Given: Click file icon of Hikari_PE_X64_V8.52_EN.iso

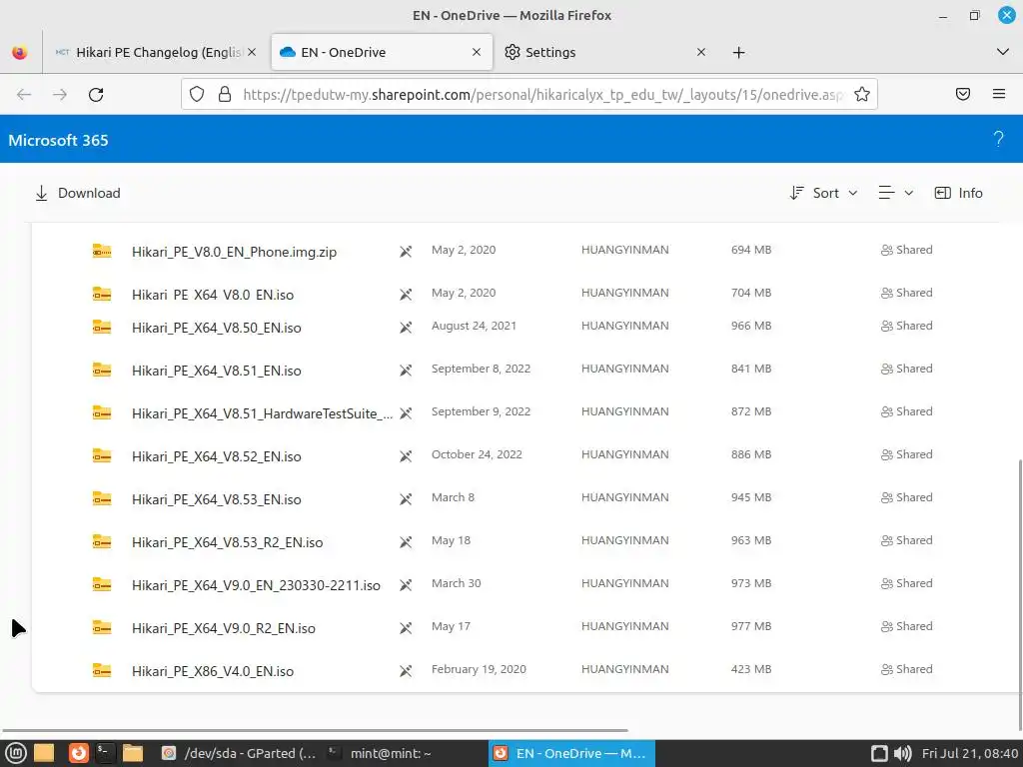Looking at the screenshot, I should pyautogui.click(x=102, y=455).
